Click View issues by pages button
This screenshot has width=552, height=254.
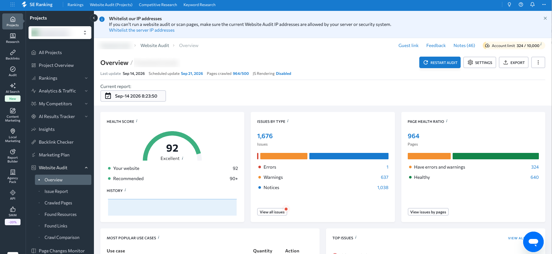(x=428, y=212)
